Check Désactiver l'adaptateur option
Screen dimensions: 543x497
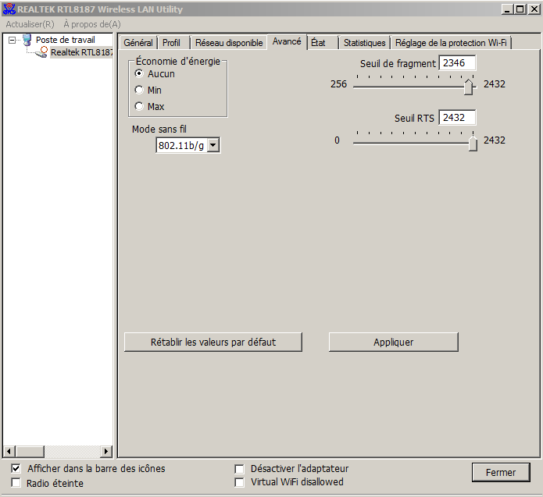point(239,469)
